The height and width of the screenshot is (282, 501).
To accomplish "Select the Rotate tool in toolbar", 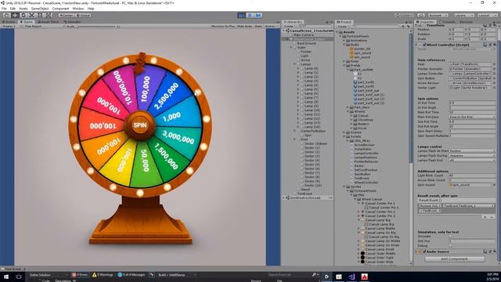I will (23, 15).
